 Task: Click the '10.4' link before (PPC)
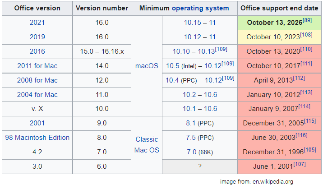[x=172, y=80]
